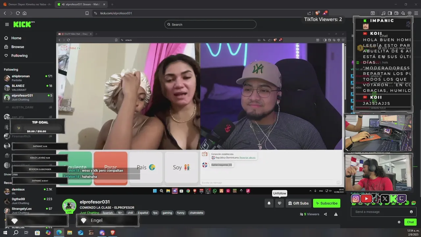Image resolution: width=421 pixels, height=237 pixels.
Task: Share the elprofesor031 stream
Action: click(325, 214)
